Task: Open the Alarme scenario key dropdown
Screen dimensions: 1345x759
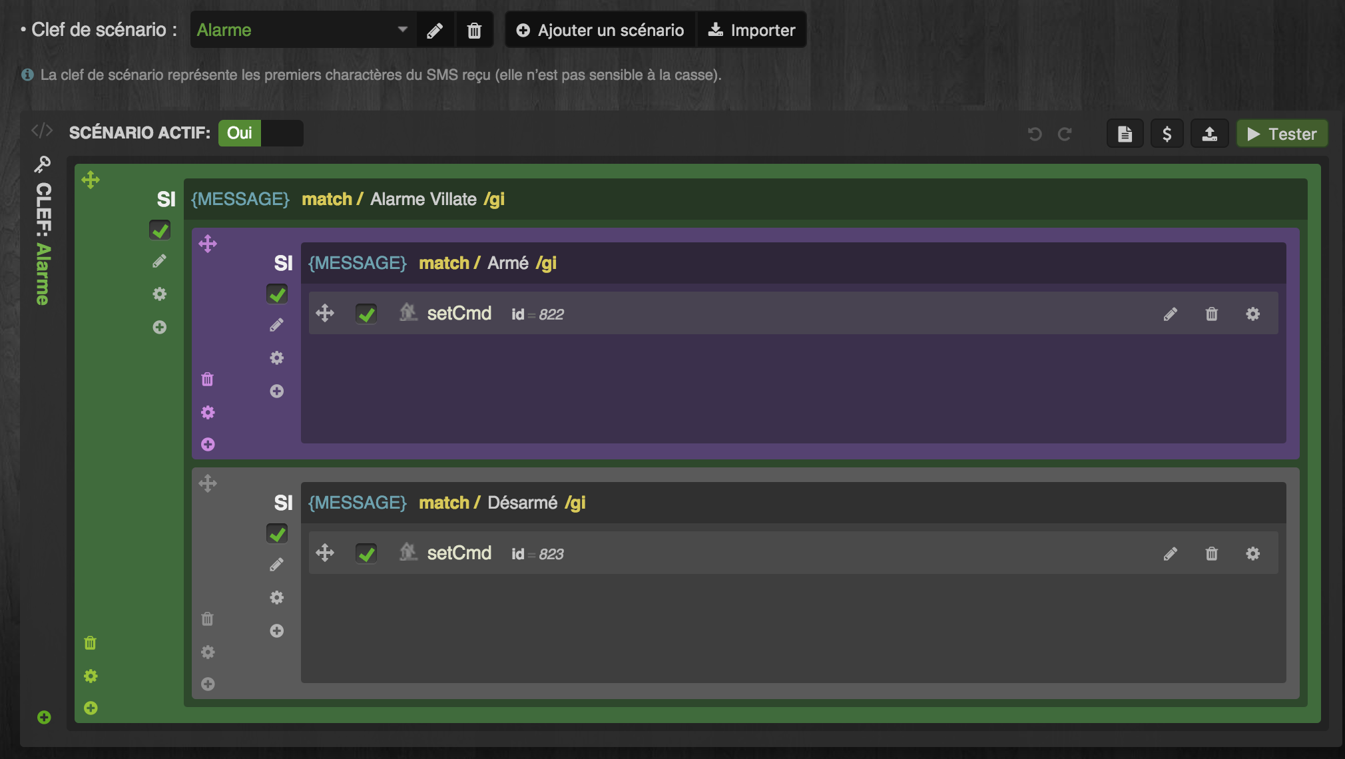Action: (x=303, y=30)
